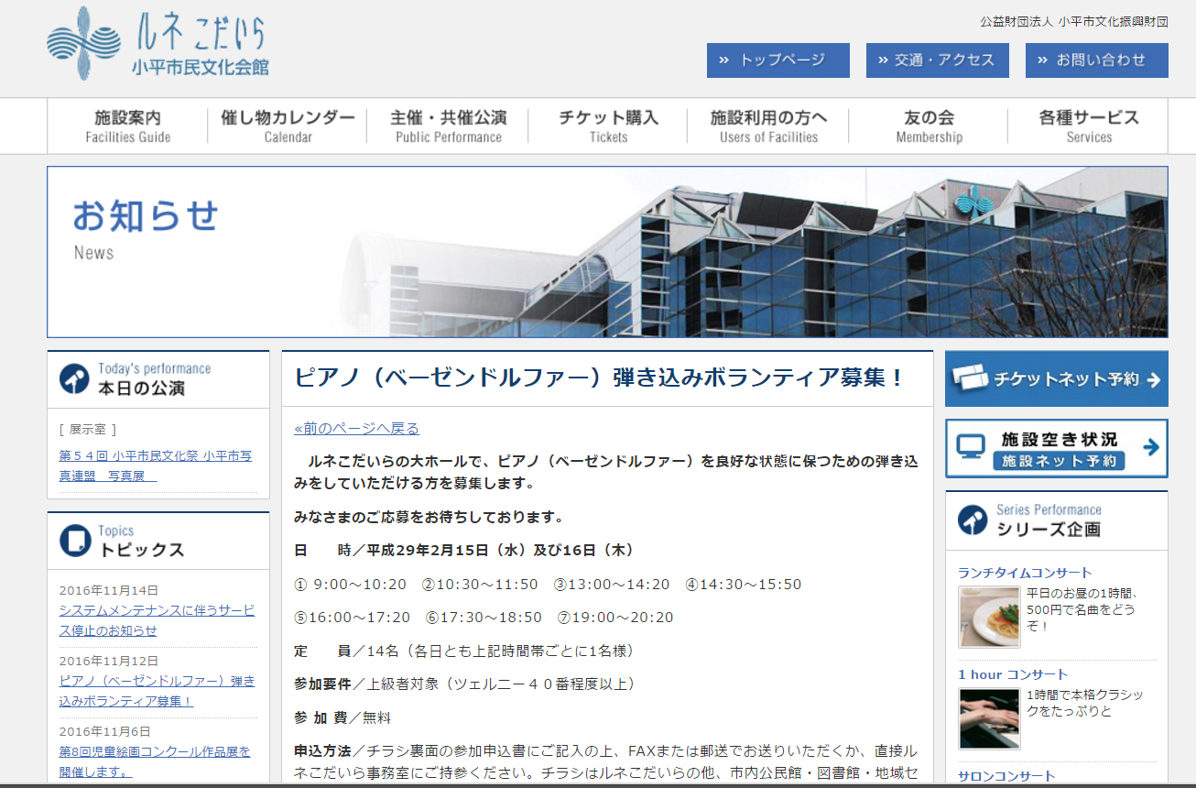Open 施設案内 Facilities Guide menu
The image size is (1196, 788).
pyautogui.click(x=128, y=126)
